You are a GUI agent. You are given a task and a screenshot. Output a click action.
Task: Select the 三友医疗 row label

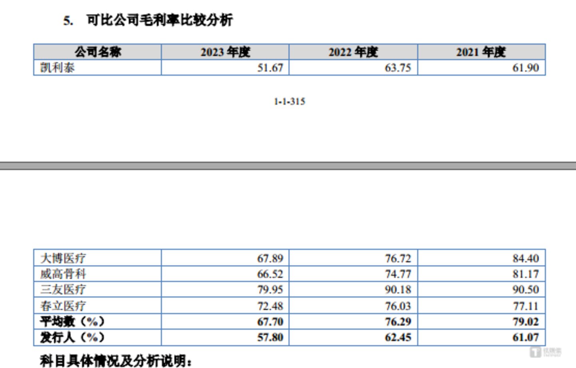click(x=63, y=289)
